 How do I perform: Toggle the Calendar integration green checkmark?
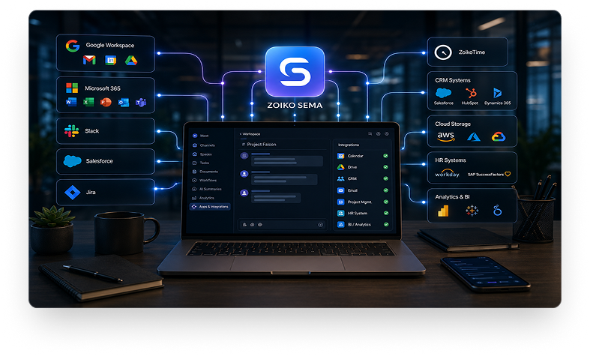click(385, 156)
